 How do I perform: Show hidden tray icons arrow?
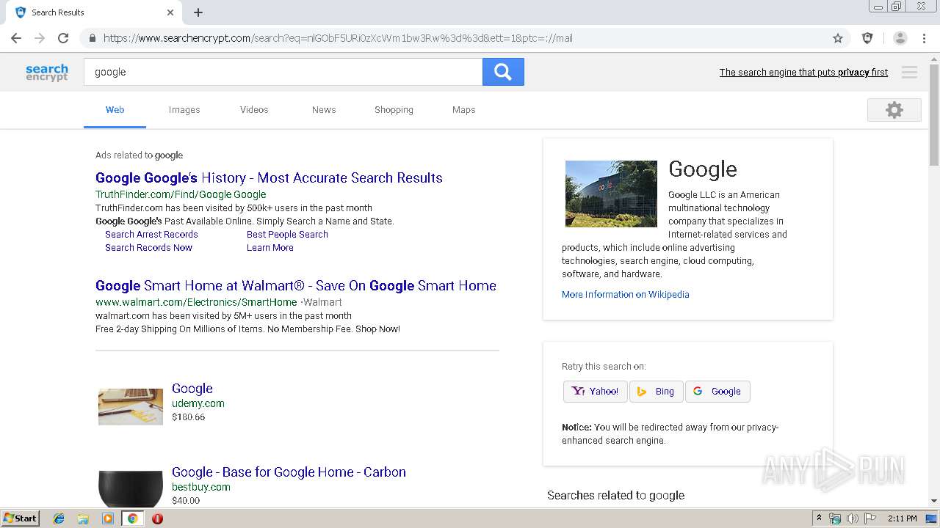click(x=819, y=518)
